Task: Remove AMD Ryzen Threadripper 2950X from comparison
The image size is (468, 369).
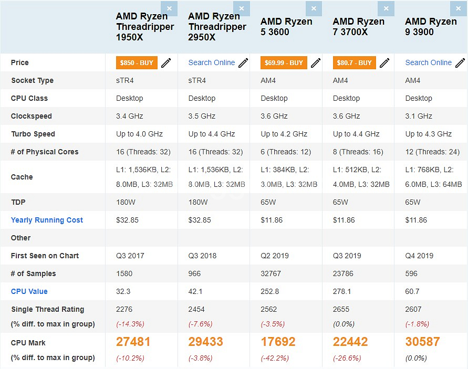Action: (241, 9)
